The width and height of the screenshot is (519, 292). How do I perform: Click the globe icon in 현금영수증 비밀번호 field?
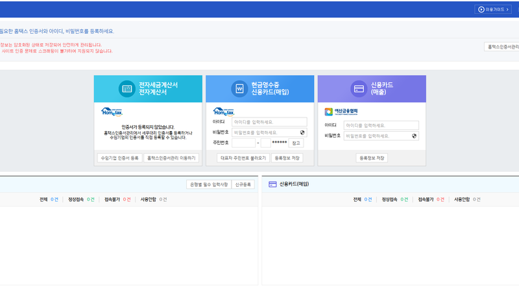click(x=302, y=132)
